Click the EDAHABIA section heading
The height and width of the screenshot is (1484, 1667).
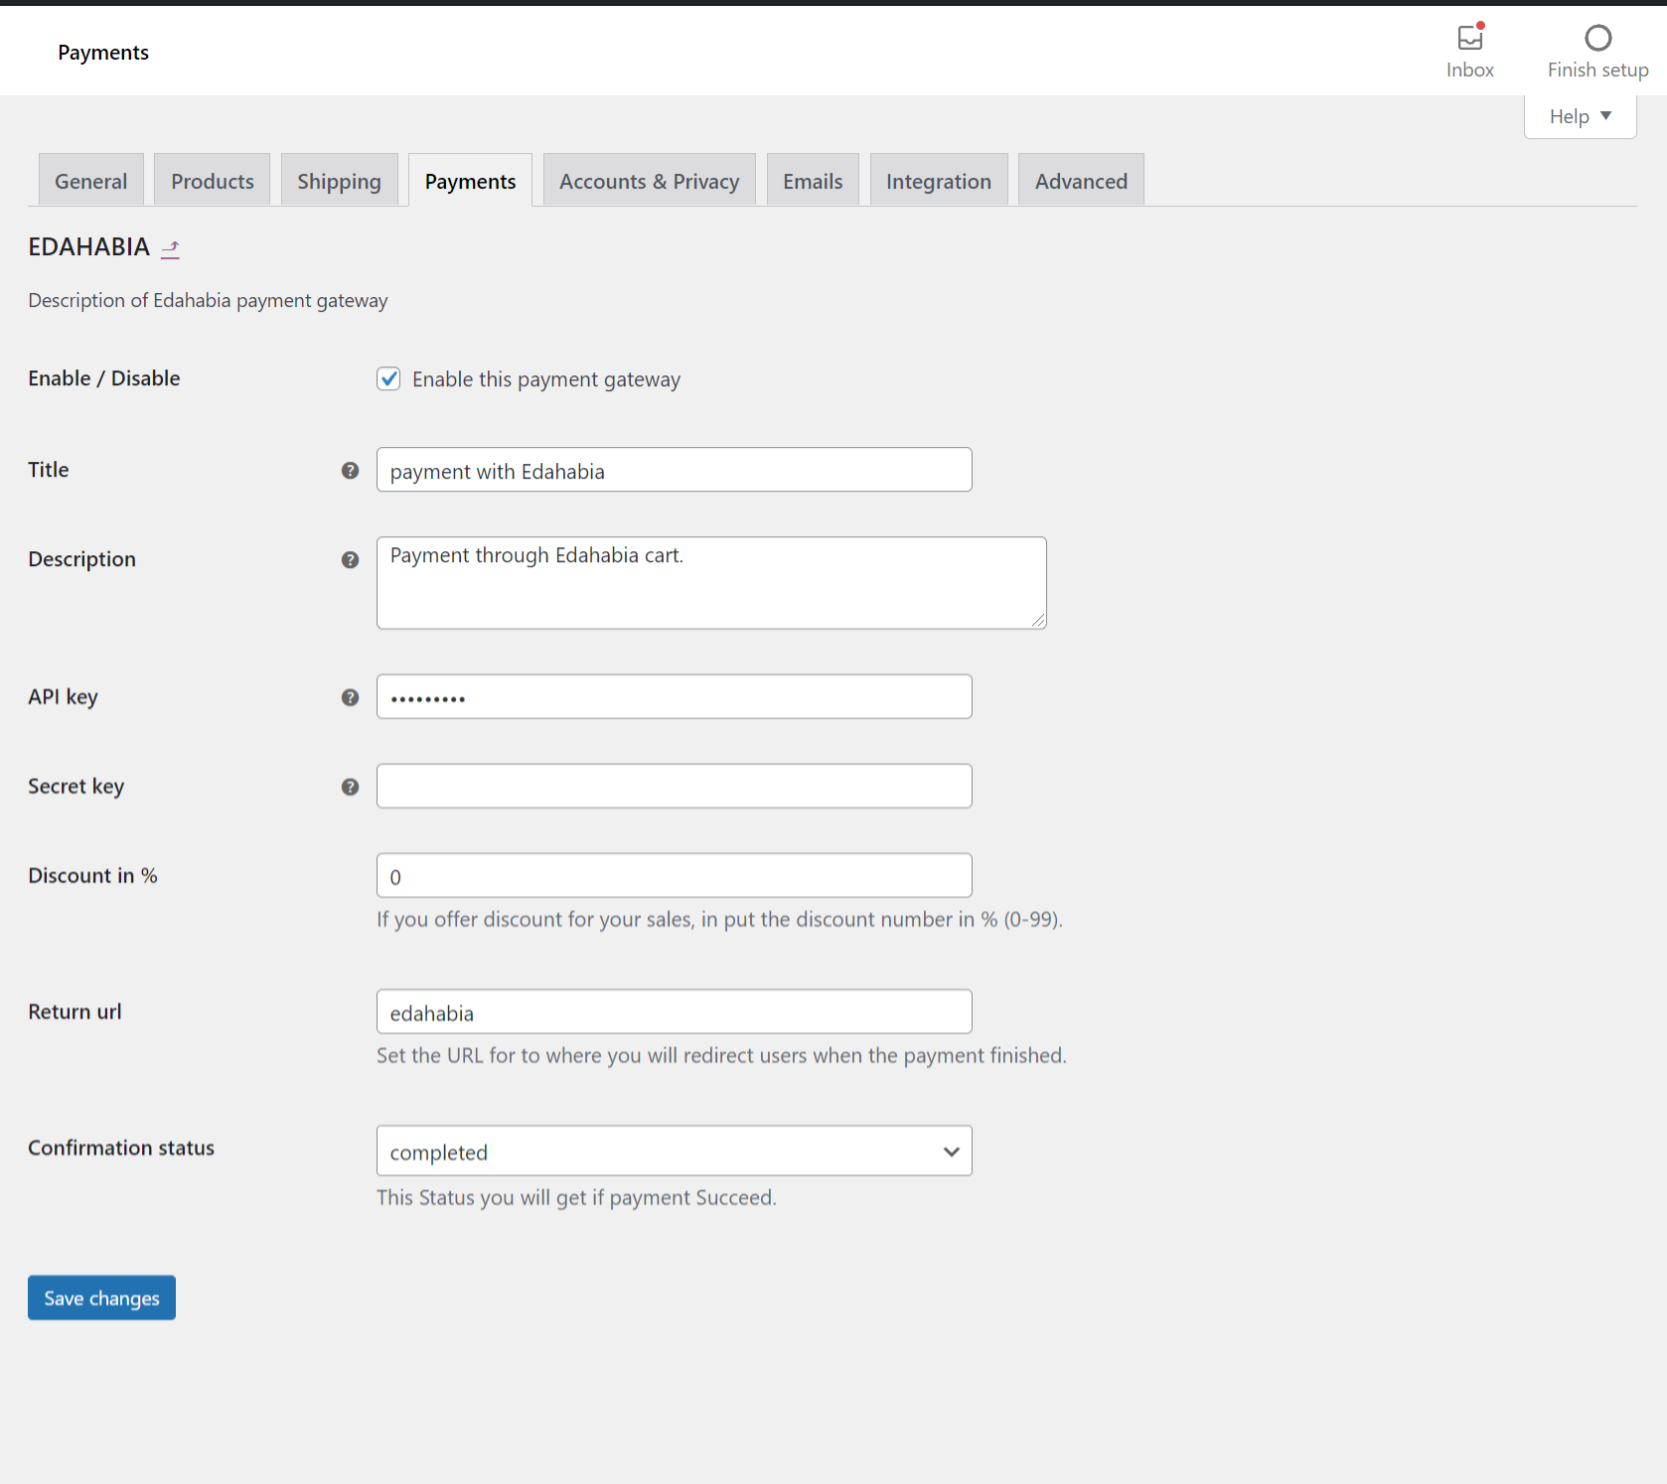pyautogui.click(x=88, y=247)
